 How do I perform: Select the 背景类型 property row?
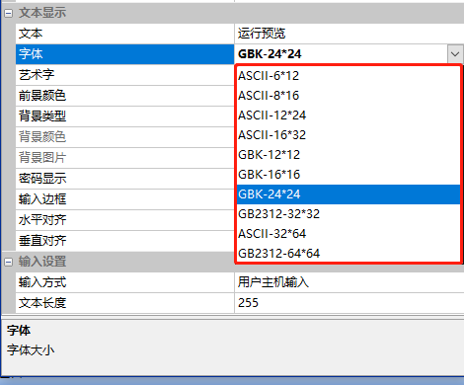point(124,116)
